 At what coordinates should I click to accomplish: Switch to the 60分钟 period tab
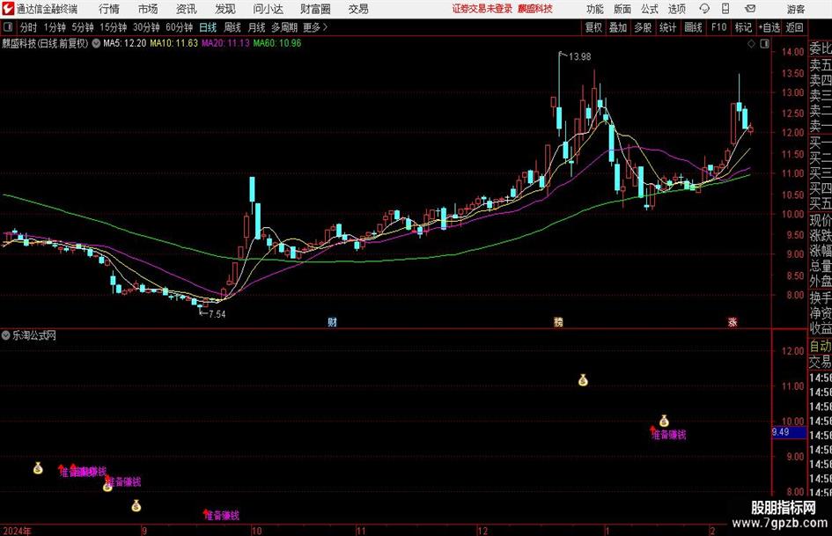tap(180, 27)
